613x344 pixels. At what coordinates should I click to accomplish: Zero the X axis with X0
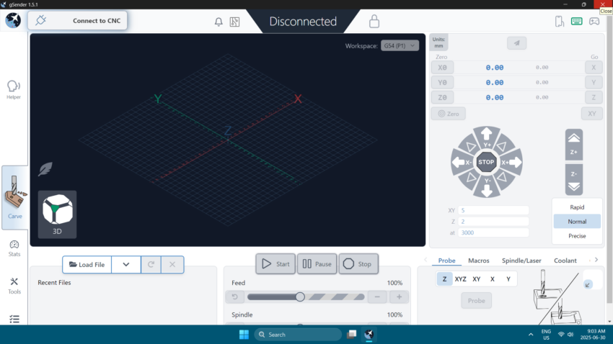[x=442, y=68]
